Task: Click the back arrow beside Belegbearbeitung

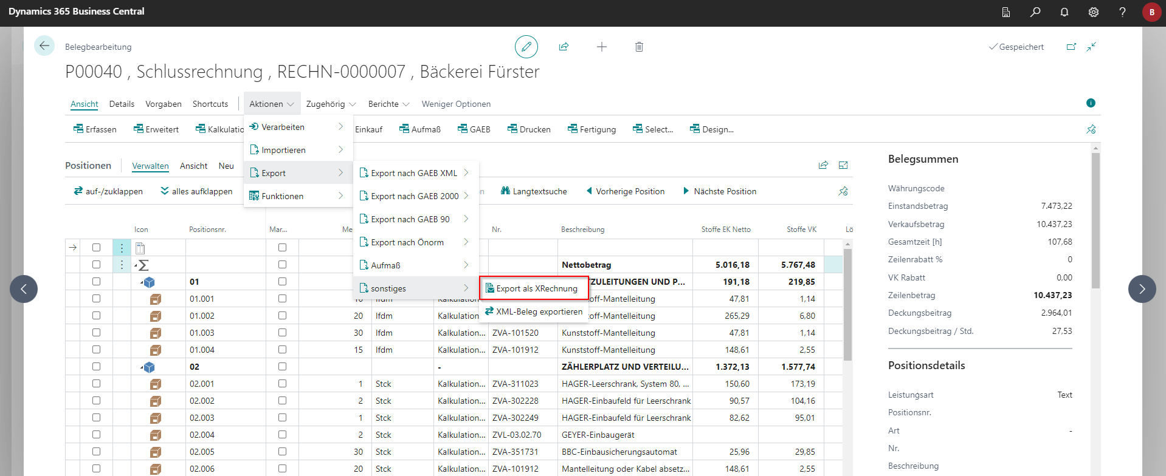Action: click(44, 46)
